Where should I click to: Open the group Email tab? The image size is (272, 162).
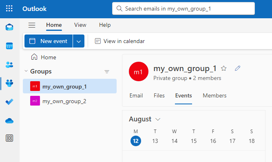pyautogui.click(x=136, y=95)
